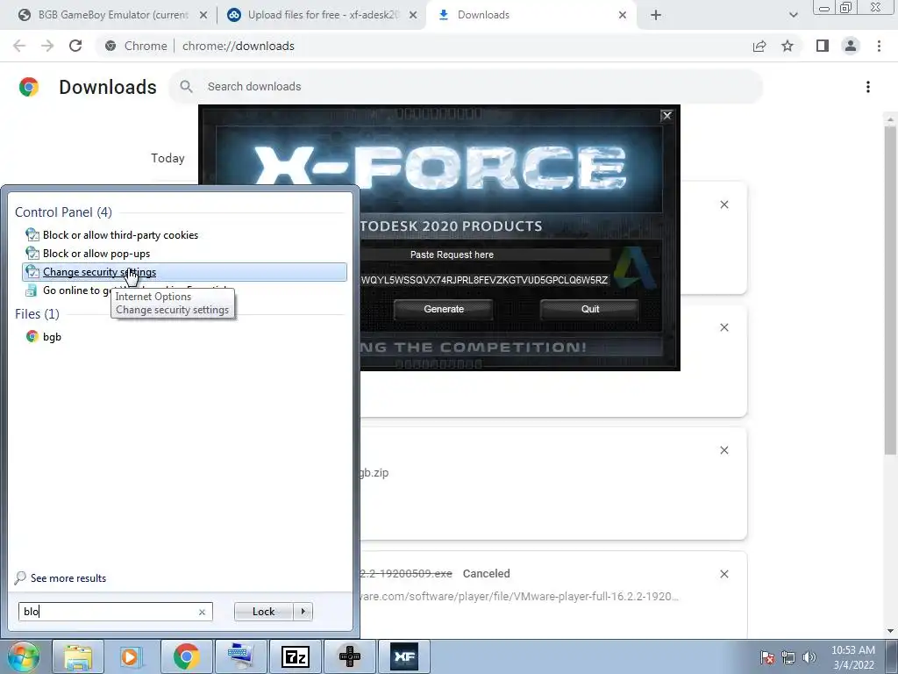Open on-screen keyboard taskbar icon
Image resolution: width=898 pixels, height=674 pixels.
[x=240, y=656]
